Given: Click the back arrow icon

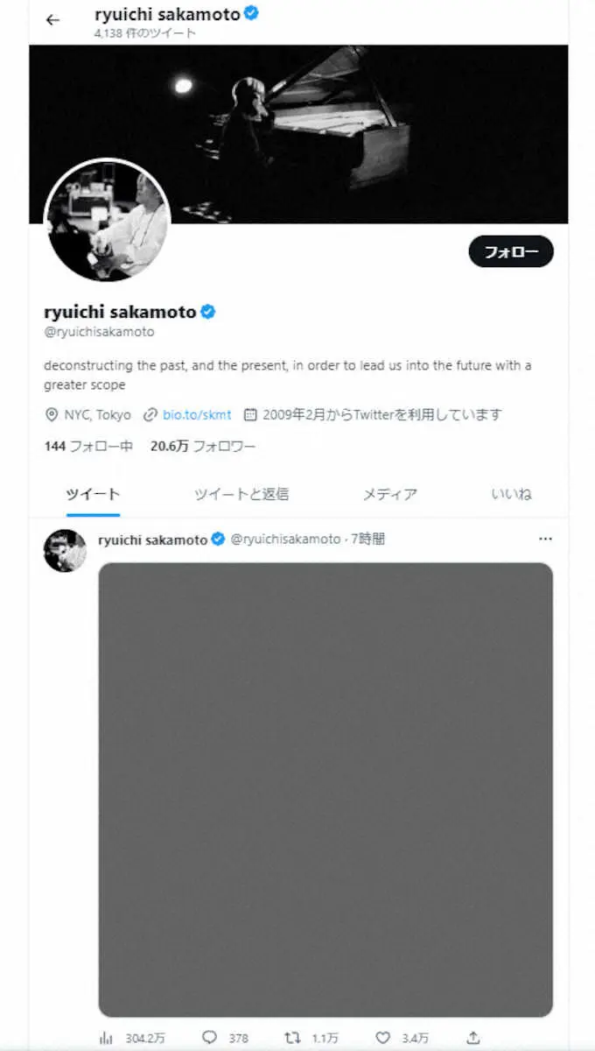Looking at the screenshot, I should click(53, 20).
